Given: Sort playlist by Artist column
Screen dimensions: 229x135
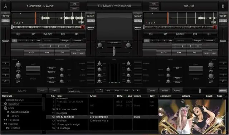Looking at the screenshot, I should tap(93, 96).
